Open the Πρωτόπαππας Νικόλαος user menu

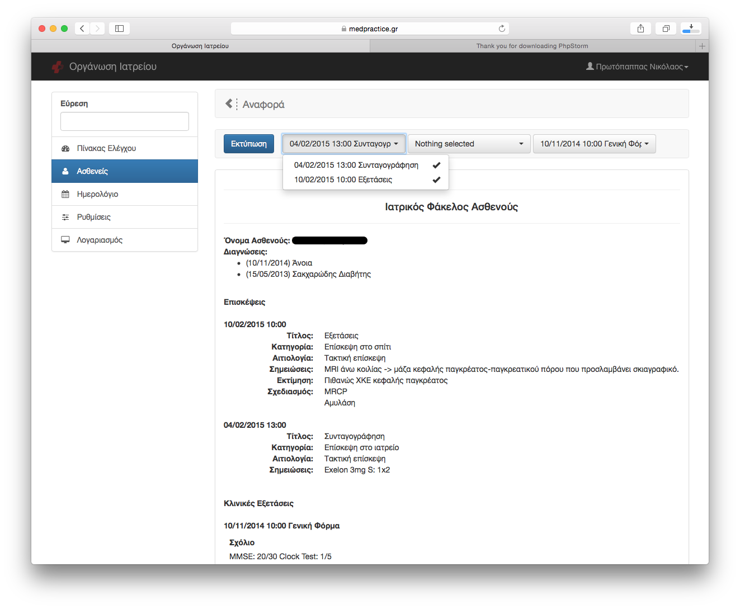pos(638,67)
